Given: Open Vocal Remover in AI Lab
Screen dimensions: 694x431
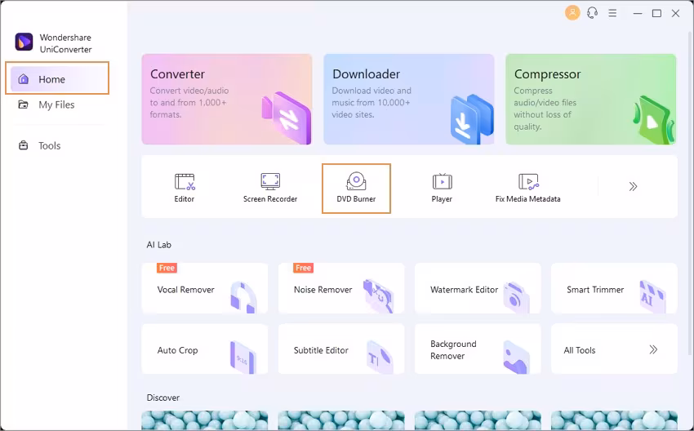Looking at the screenshot, I should click(204, 288).
